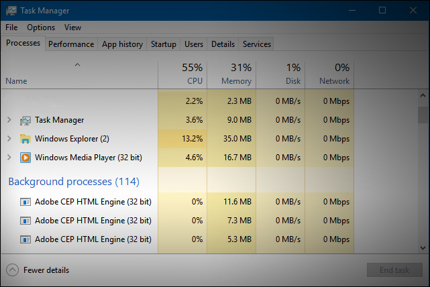Viewport: 430px width, 287px height.
Task: Click the Windows Media Player icon
Action: 25,158
